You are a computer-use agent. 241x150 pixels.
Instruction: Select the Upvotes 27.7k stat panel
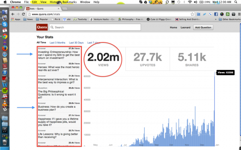[x=147, y=59]
